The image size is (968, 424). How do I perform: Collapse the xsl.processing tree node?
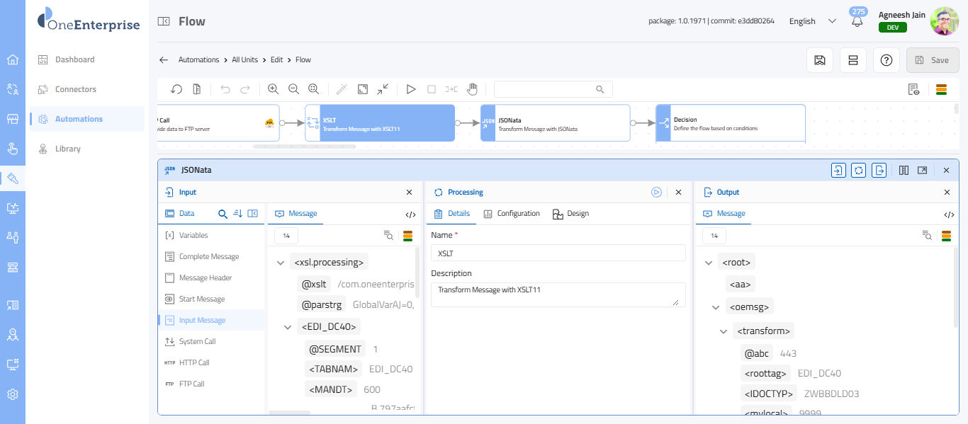(x=281, y=263)
